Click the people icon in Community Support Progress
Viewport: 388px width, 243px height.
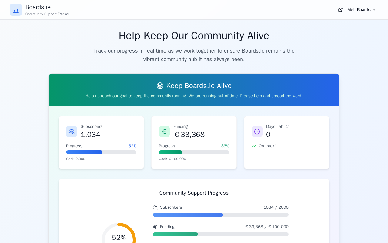(155, 207)
